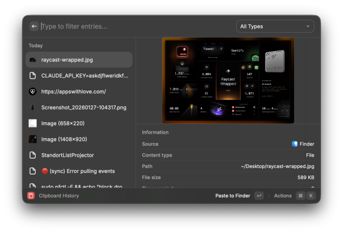Click the Raycast Wrapped preview image
The image size is (343, 233).
228,81
